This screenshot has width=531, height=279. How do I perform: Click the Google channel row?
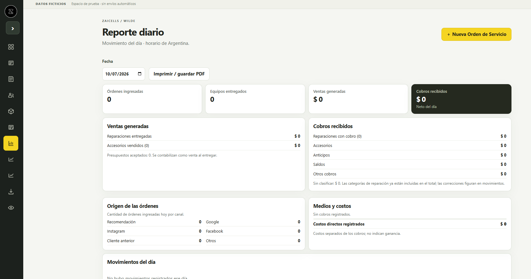pos(253,222)
